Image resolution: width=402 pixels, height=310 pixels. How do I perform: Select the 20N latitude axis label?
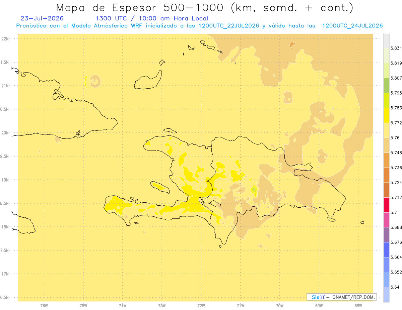coord(4,133)
